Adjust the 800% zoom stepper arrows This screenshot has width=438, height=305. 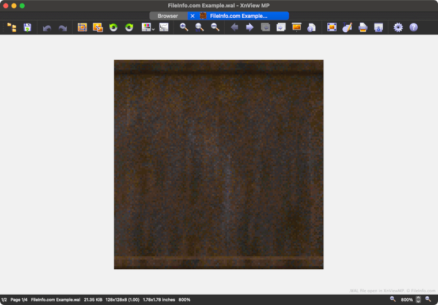(418, 300)
